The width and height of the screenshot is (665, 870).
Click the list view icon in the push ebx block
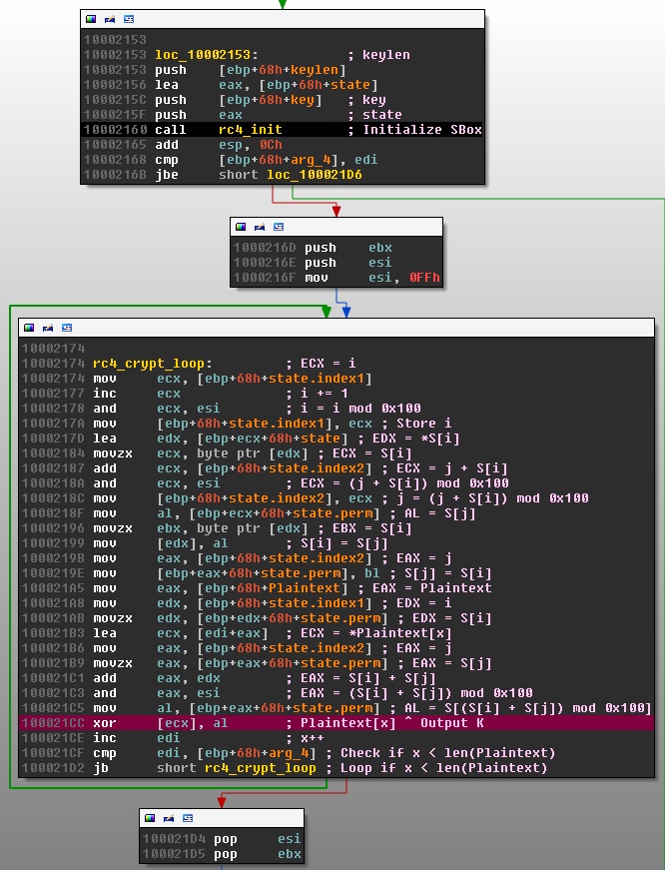[279, 227]
